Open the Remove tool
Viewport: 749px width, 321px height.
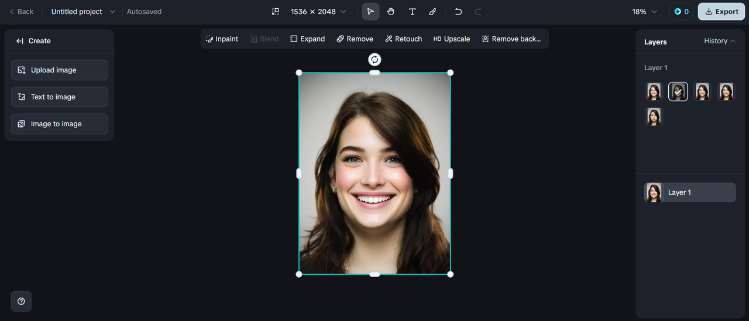pos(355,39)
